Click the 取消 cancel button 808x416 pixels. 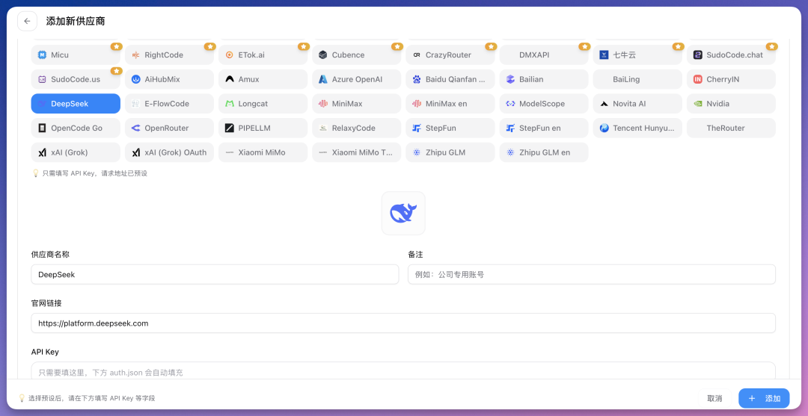(x=714, y=398)
